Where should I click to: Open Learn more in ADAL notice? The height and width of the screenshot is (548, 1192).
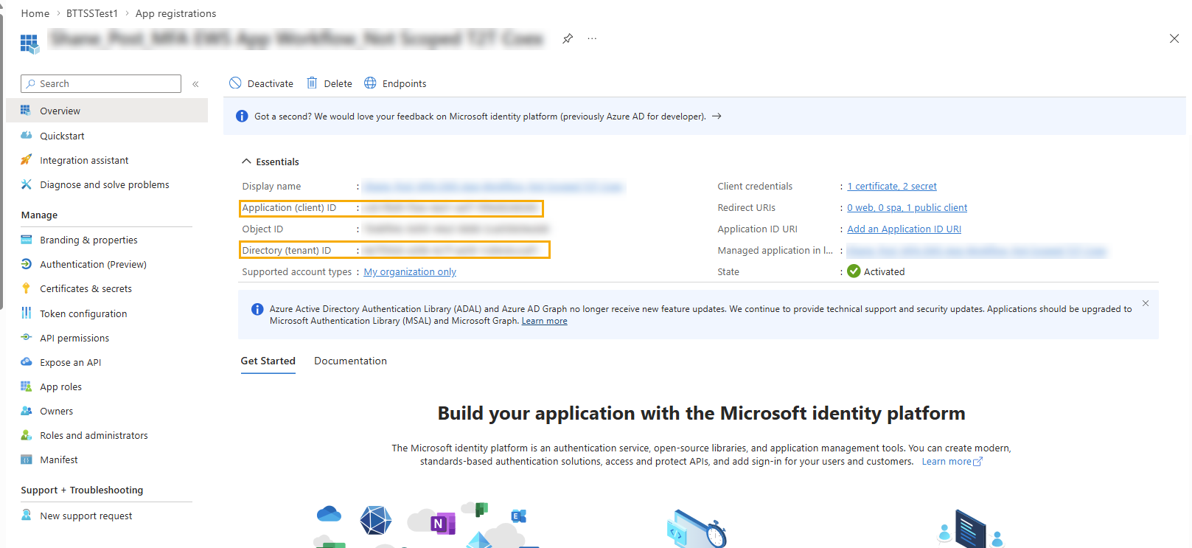tap(544, 321)
